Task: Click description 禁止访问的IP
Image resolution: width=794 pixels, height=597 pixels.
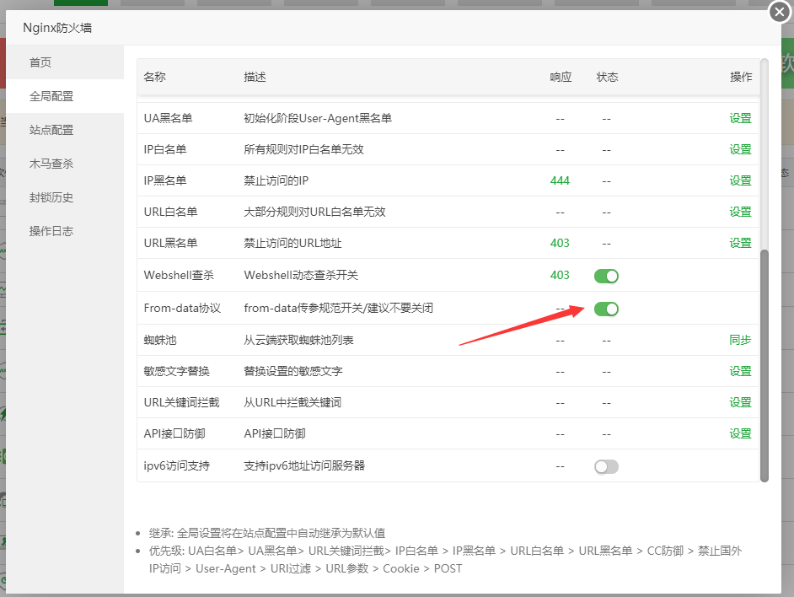Action: [276, 181]
